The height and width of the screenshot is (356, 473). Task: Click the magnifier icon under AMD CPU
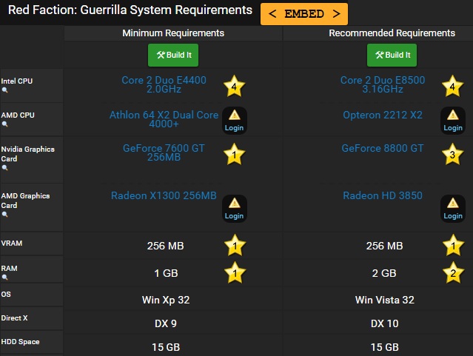point(5,124)
